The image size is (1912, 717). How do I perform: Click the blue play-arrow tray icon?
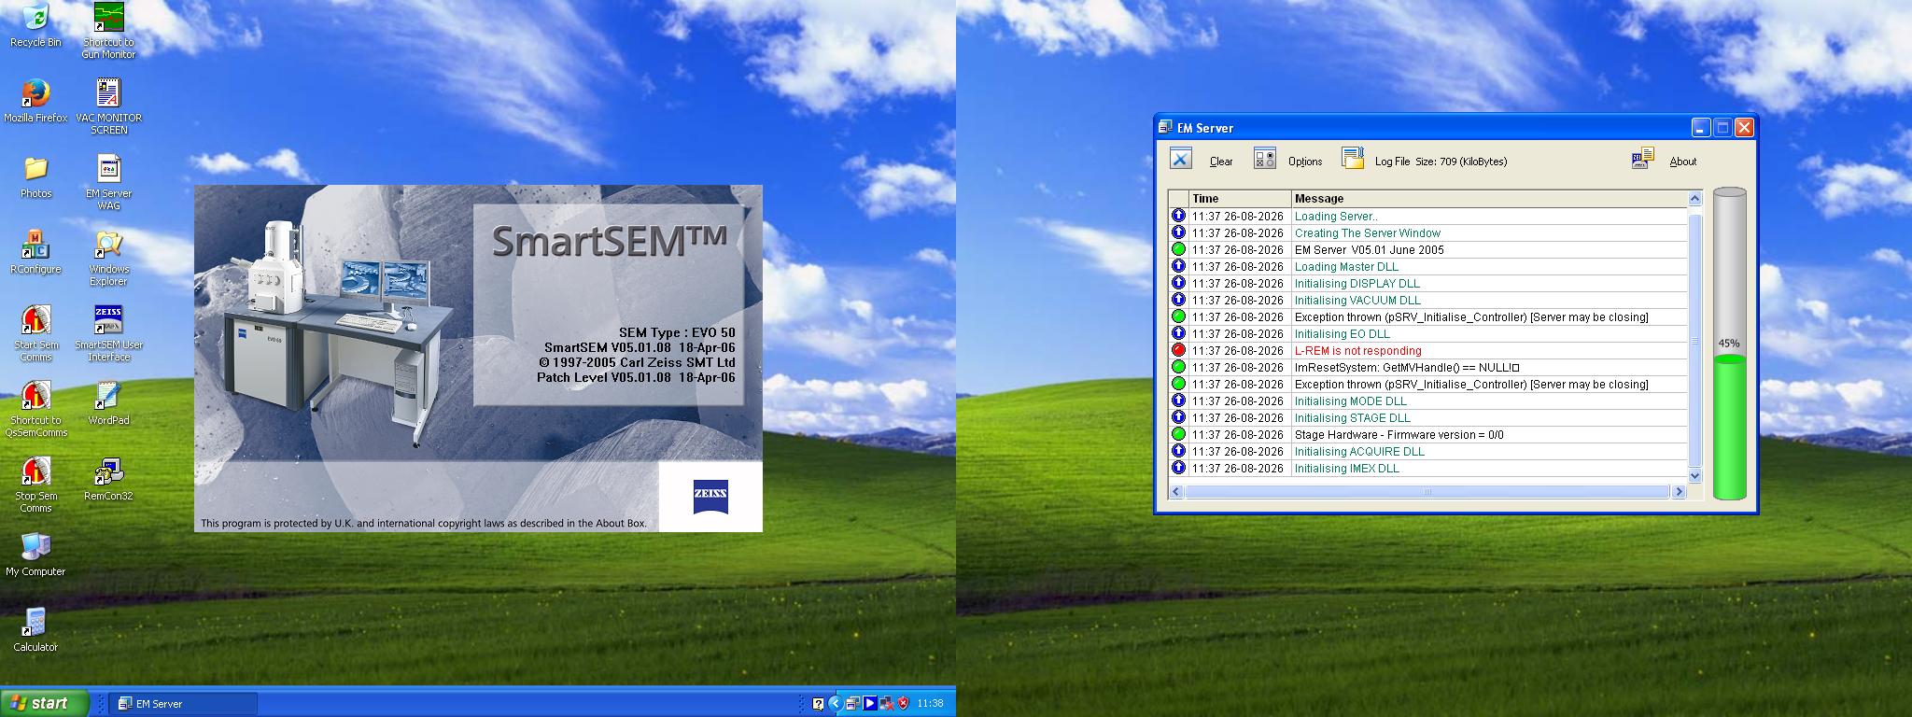click(x=869, y=703)
